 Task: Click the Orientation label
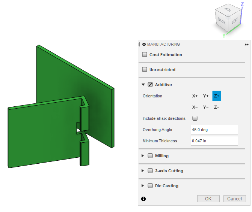[x=152, y=96]
